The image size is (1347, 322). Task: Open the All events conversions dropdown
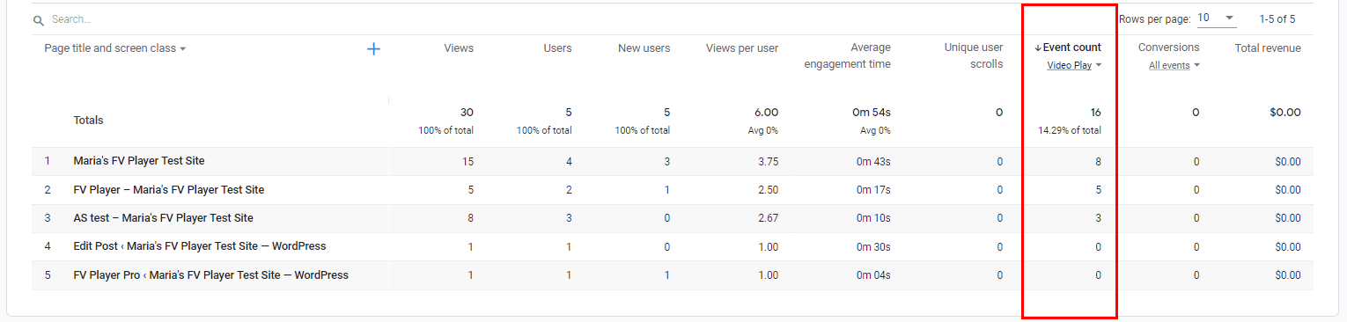coord(1174,65)
